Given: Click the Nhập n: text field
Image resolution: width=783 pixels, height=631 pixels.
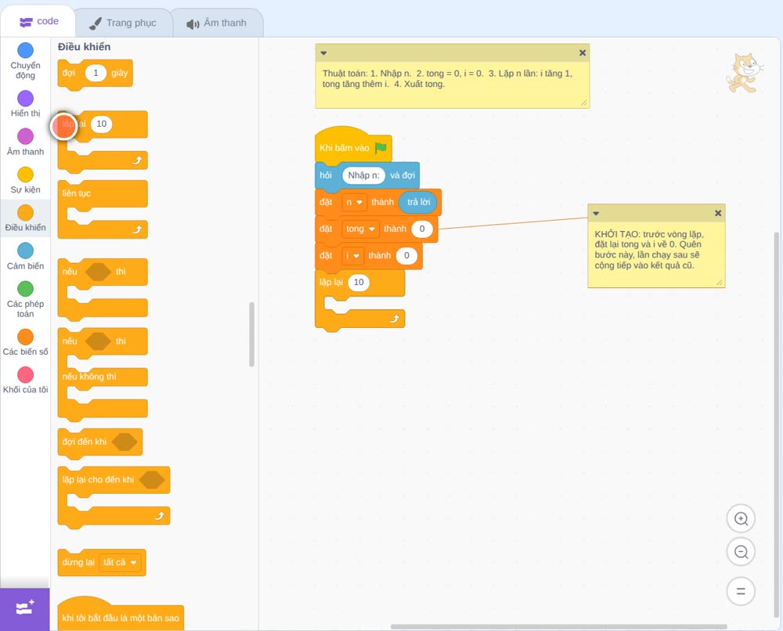Looking at the screenshot, I should click(x=363, y=175).
